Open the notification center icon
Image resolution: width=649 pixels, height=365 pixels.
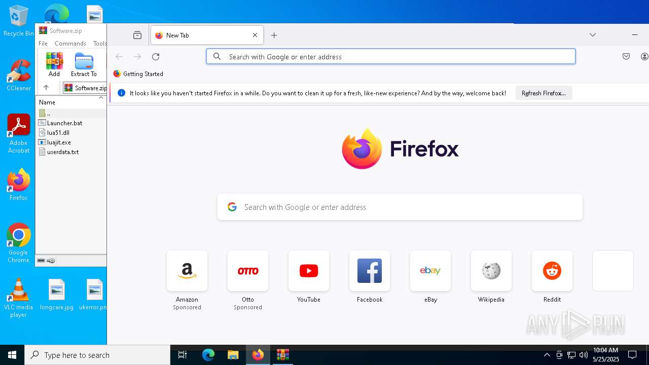click(632, 355)
